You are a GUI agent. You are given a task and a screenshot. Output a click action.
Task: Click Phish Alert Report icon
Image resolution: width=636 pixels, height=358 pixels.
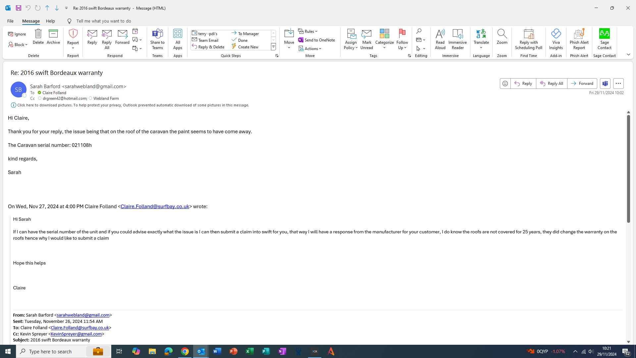(x=579, y=34)
